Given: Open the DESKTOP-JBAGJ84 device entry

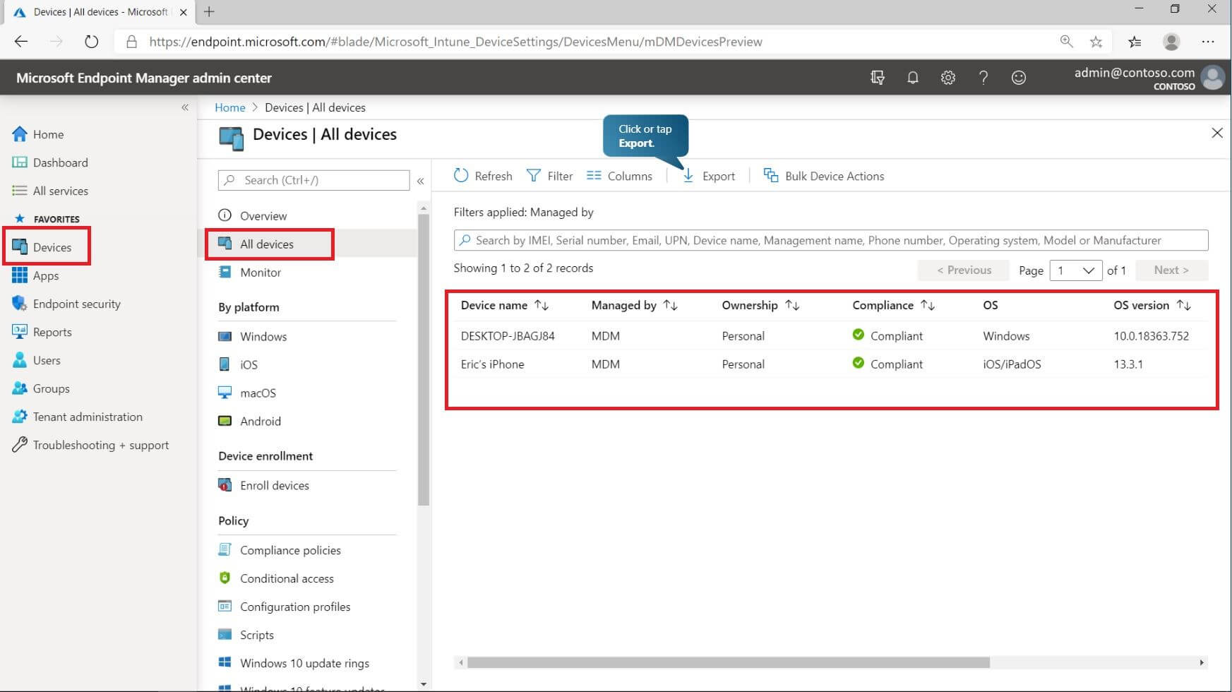Looking at the screenshot, I should [508, 336].
